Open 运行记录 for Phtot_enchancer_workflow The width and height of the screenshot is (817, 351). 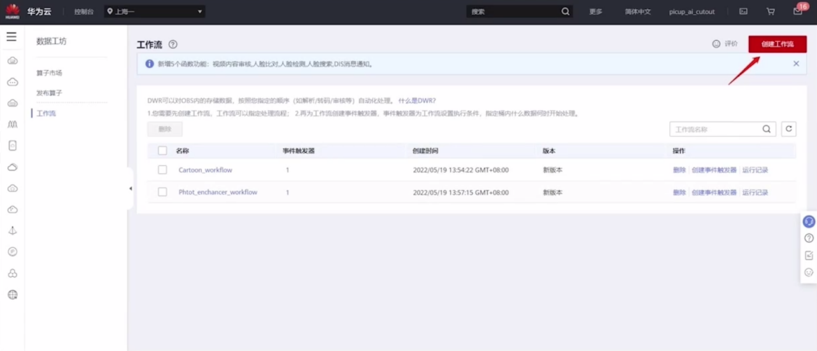click(x=755, y=192)
